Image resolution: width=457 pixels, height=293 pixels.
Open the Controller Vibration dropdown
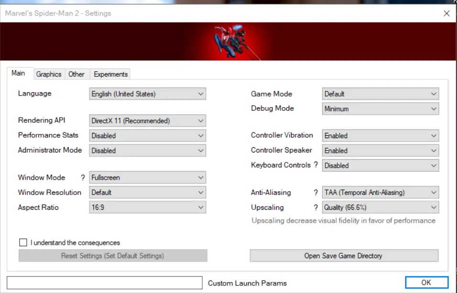(381, 136)
